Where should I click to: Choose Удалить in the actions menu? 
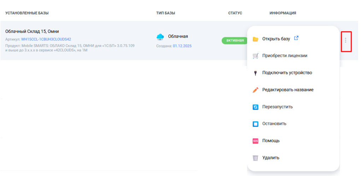[x=271, y=158]
